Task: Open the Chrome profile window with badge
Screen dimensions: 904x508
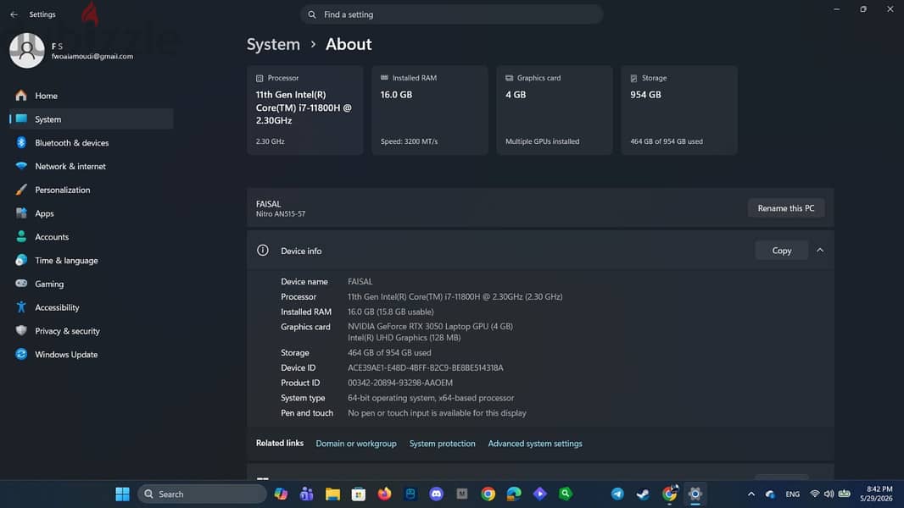Action: (669, 494)
